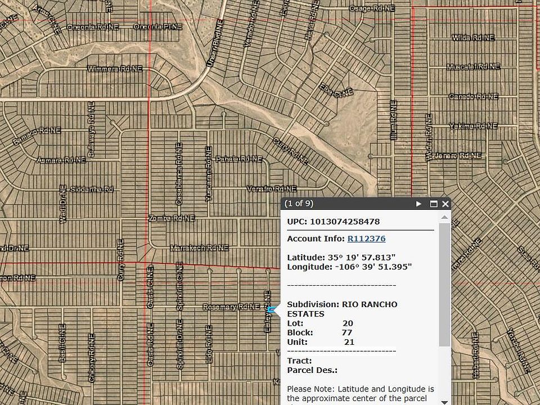Click the Ganado Rd NE street label
The width and height of the screenshot is (540, 405).
point(474,97)
